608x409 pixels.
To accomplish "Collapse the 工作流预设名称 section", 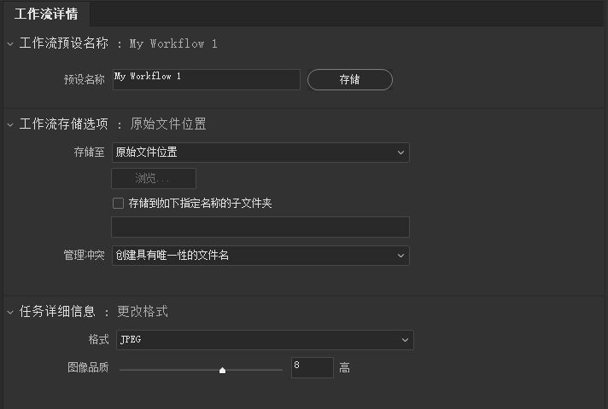I will pyautogui.click(x=10, y=43).
